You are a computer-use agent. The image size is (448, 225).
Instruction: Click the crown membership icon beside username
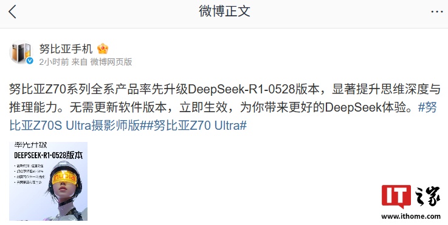(x=103, y=49)
